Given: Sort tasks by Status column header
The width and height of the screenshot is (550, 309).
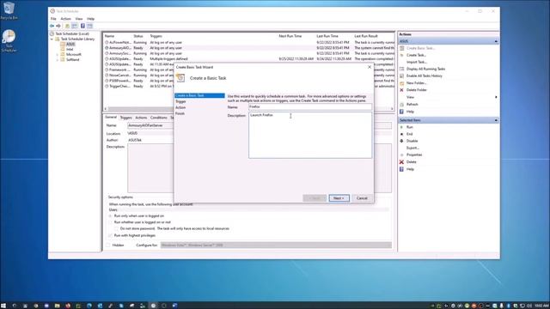Looking at the screenshot, I should (x=138, y=36).
